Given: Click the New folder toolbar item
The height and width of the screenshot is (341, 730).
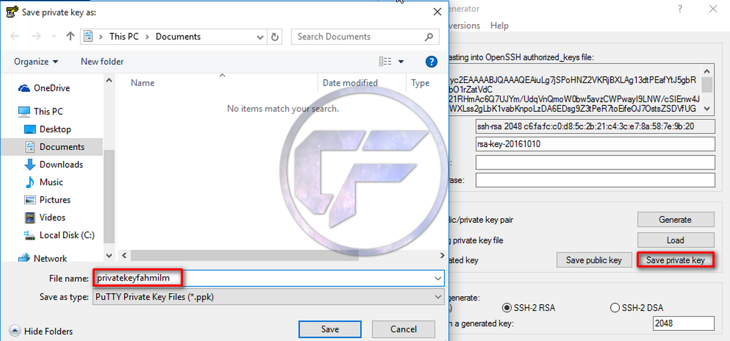Looking at the screenshot, I should [x=102, y=61].
